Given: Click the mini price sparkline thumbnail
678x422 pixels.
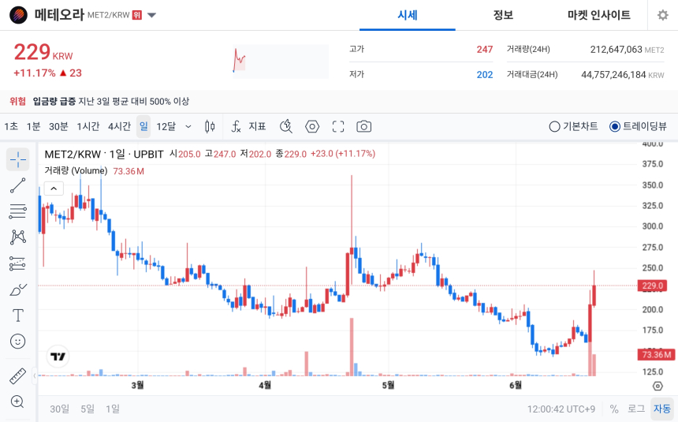Looking at the screenshot, I should [x=280, y=61].
